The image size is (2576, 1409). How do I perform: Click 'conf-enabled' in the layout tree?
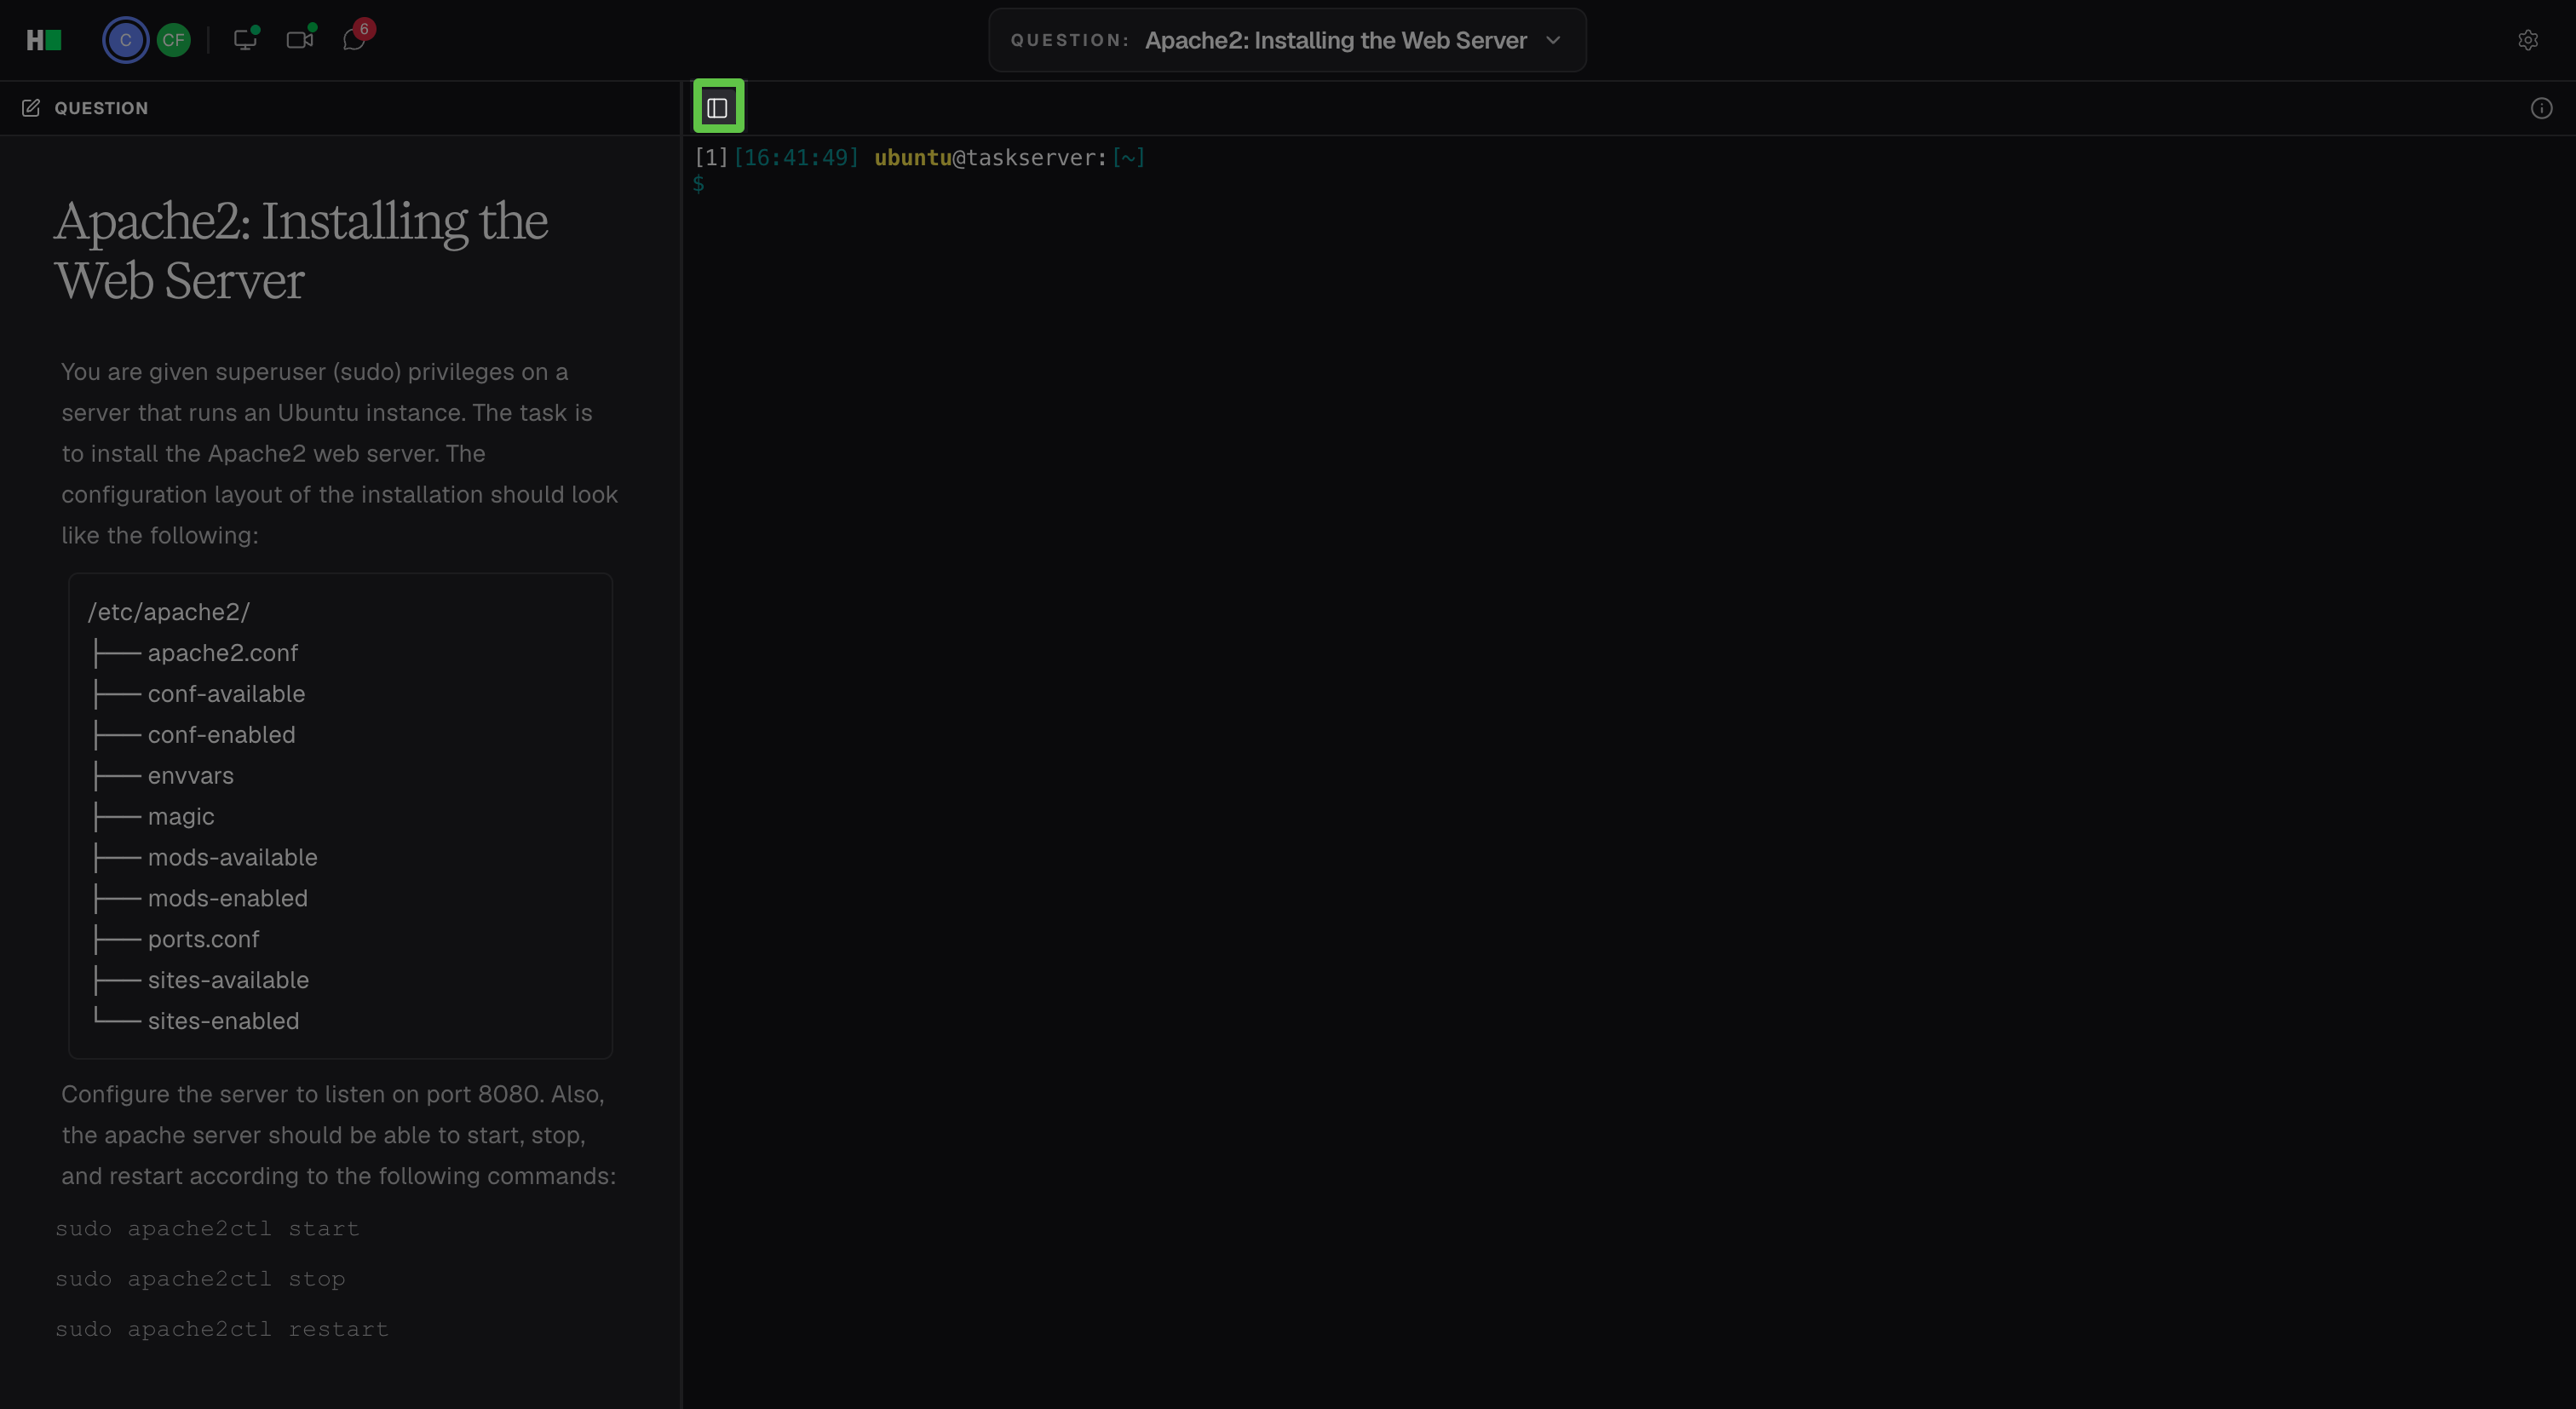(221, 735)
